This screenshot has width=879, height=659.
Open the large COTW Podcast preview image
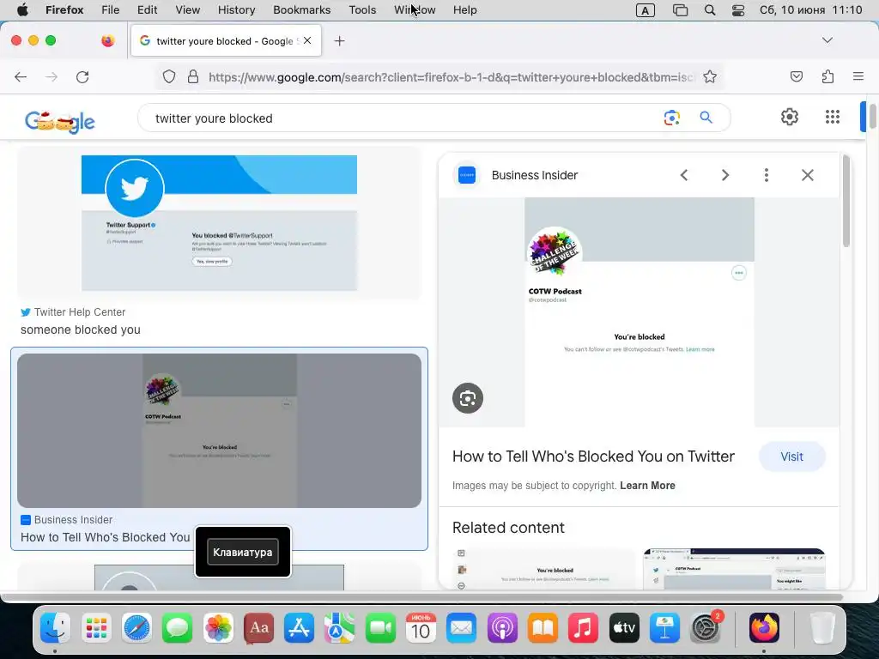639,312
